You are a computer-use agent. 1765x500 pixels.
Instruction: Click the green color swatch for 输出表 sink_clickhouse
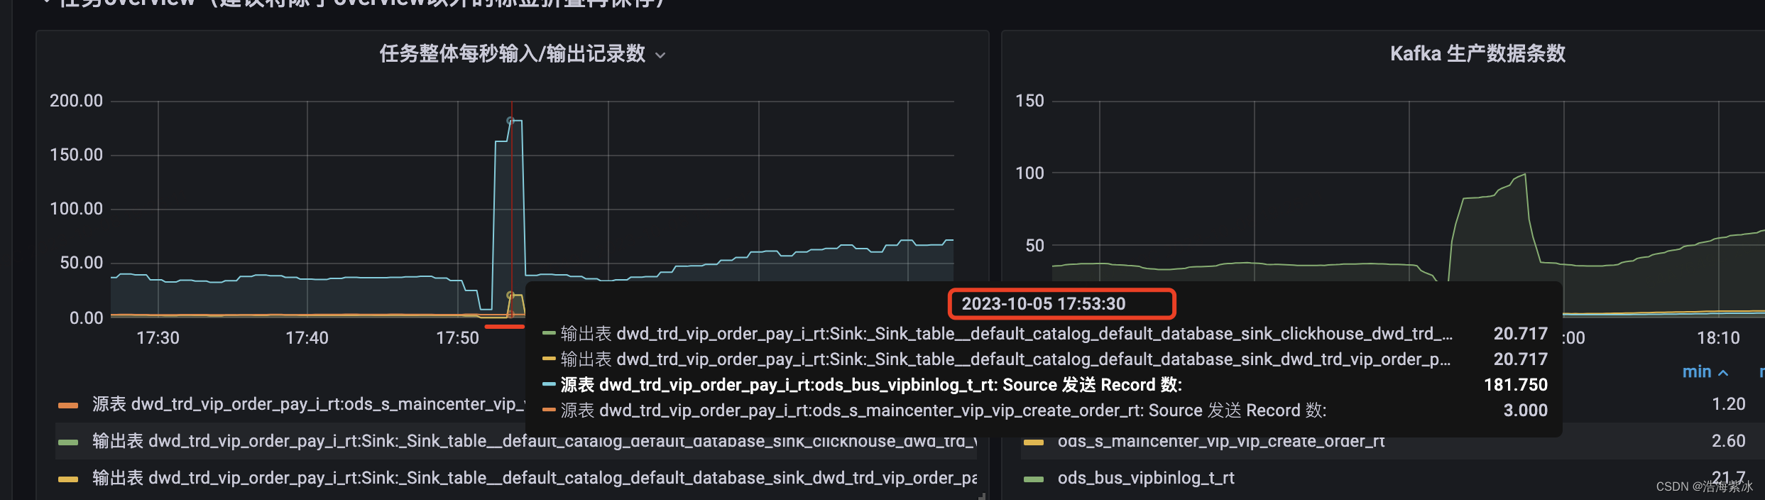(x=68, y=442)
